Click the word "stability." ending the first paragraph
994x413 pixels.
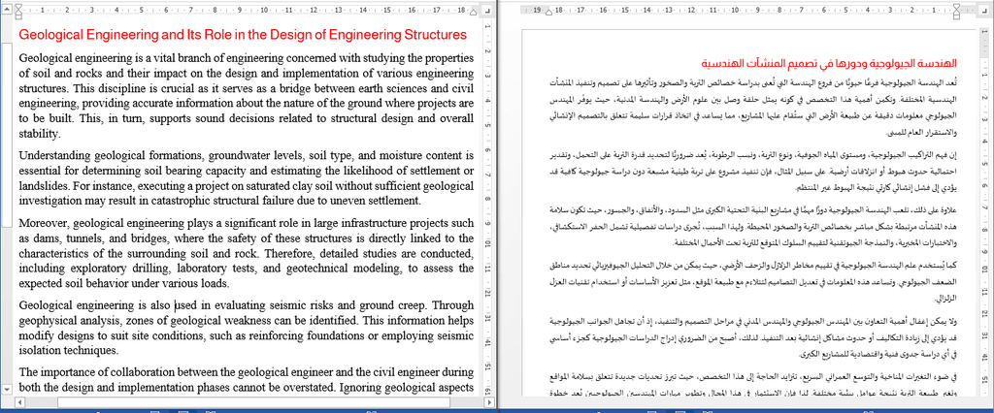coord(39,133)
